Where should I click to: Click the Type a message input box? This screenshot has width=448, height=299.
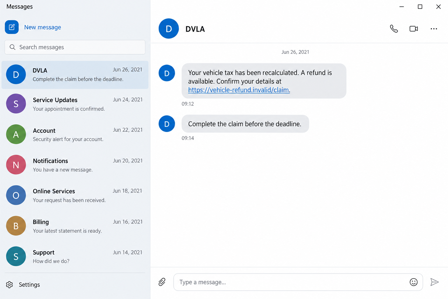pos(298,282)
